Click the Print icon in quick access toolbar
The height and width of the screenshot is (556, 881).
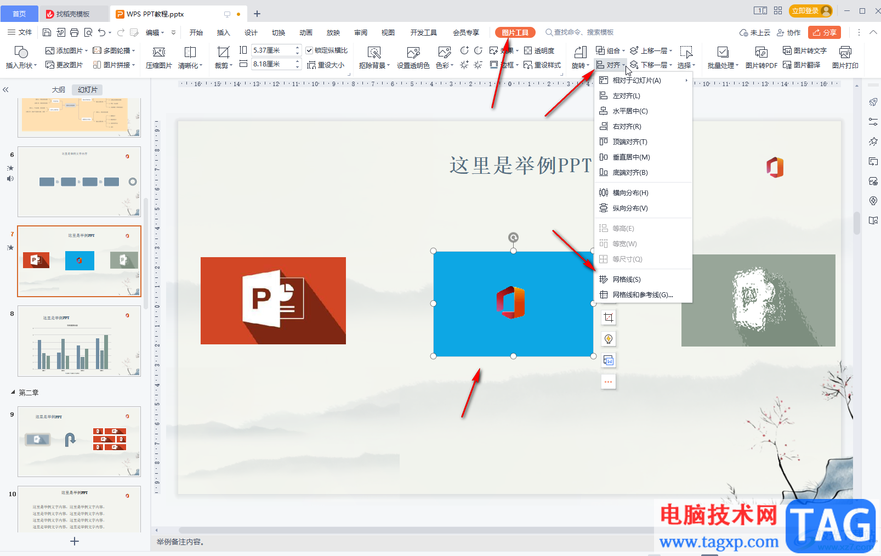click(74, 32)
